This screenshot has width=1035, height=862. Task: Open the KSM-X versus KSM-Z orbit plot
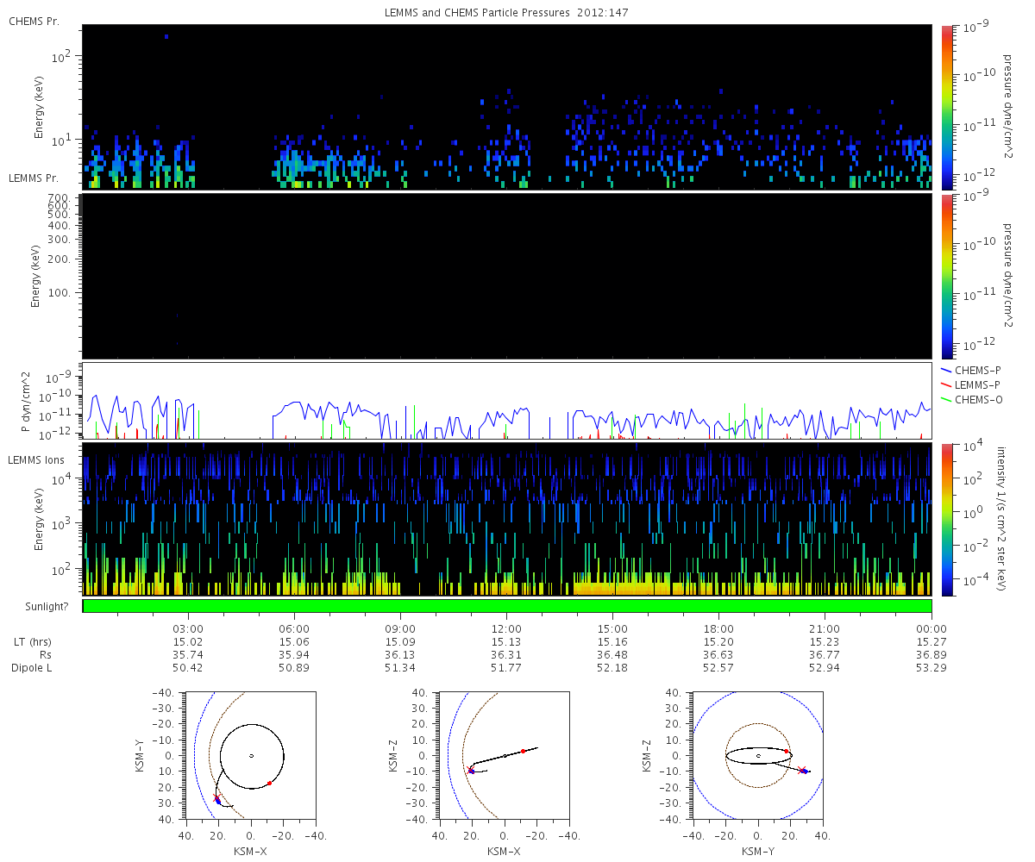505,755
